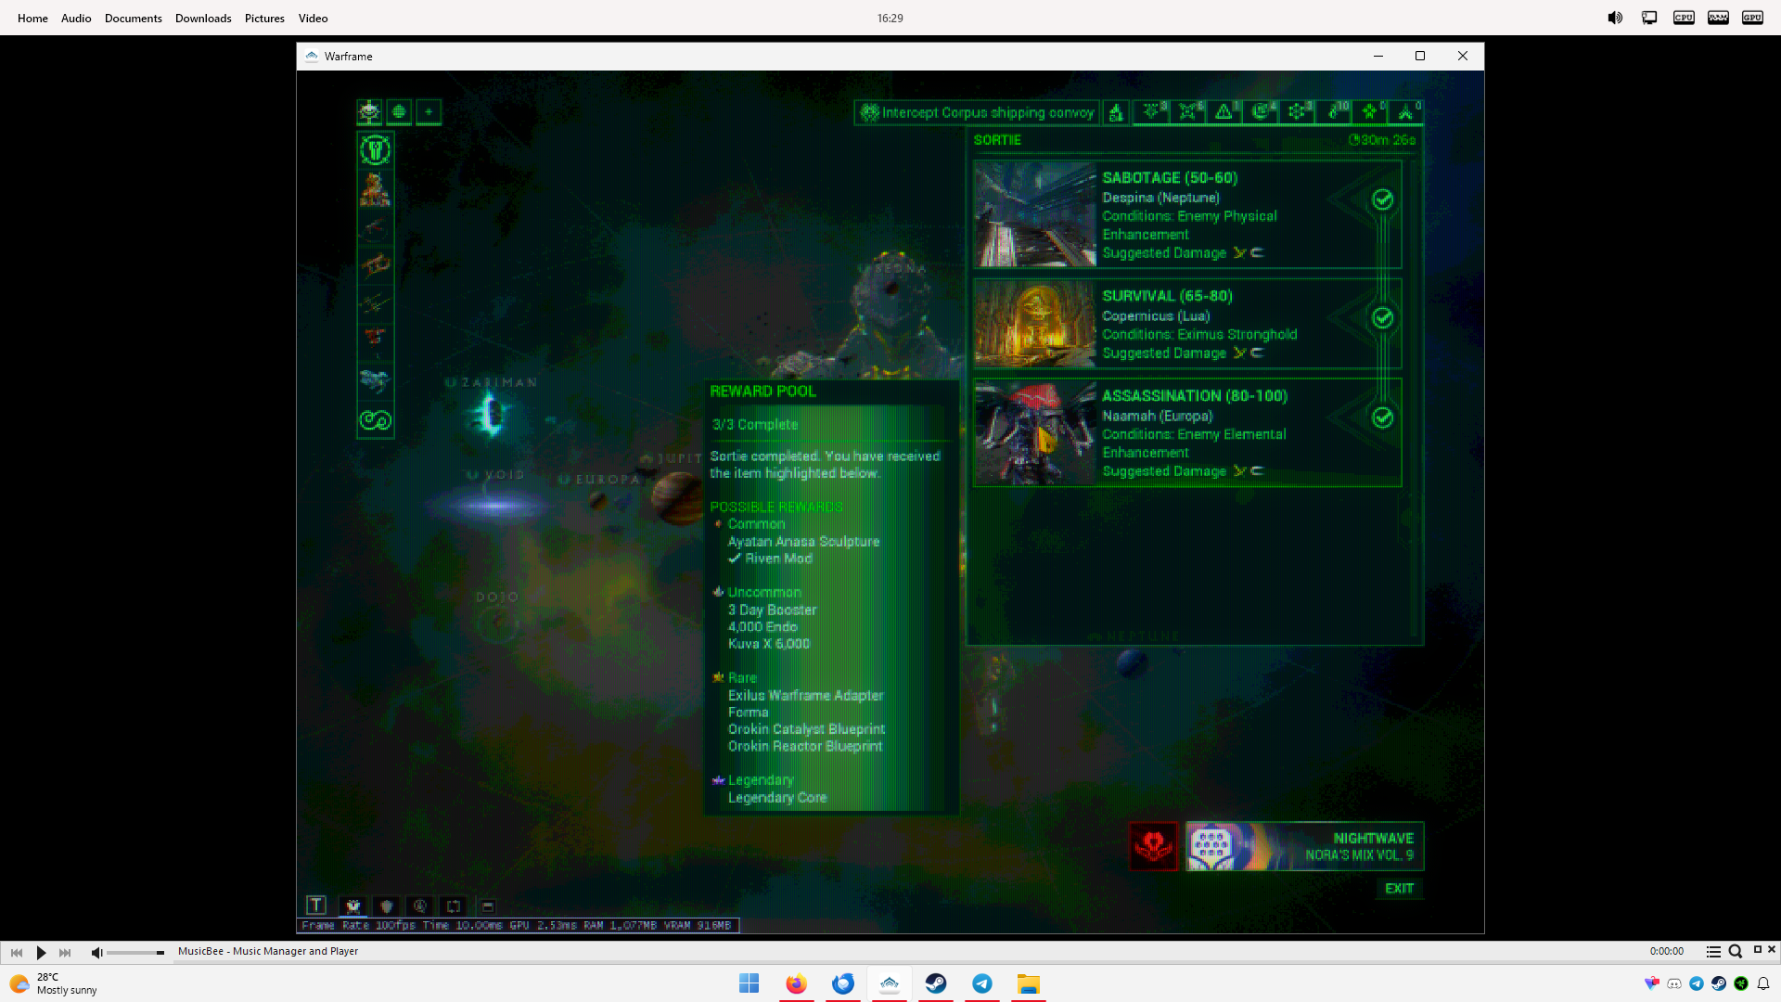Select the Sabotage (50-60) sortie mission
The height and width of the screenshot is (1002, 1781).
click(1187, 214)
